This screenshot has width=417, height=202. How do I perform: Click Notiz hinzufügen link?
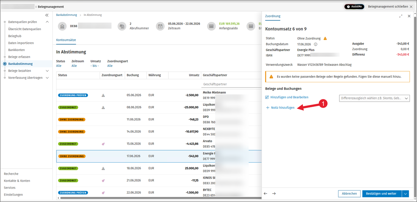[280, 108]
